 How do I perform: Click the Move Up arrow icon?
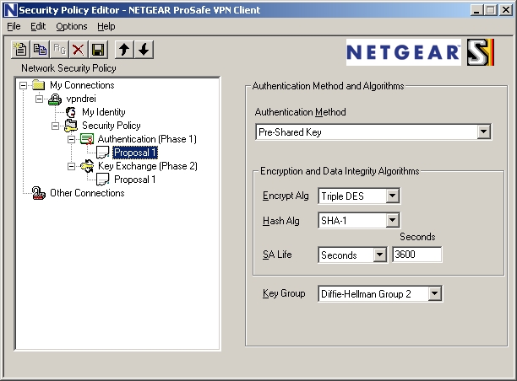click(x=124, y=50)
